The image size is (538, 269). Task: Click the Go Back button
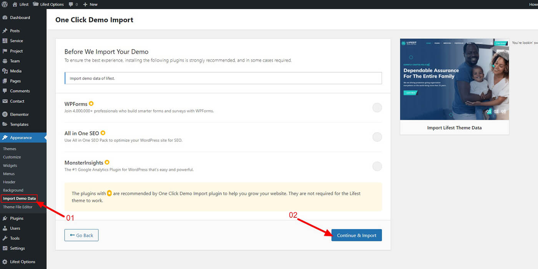(x=81, y=235)
